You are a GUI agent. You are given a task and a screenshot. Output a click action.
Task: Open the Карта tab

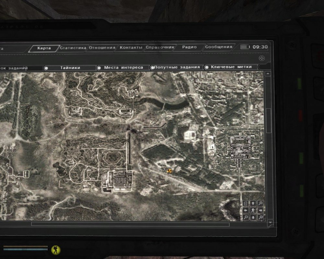pyautogui.click(x=44, y=48)
